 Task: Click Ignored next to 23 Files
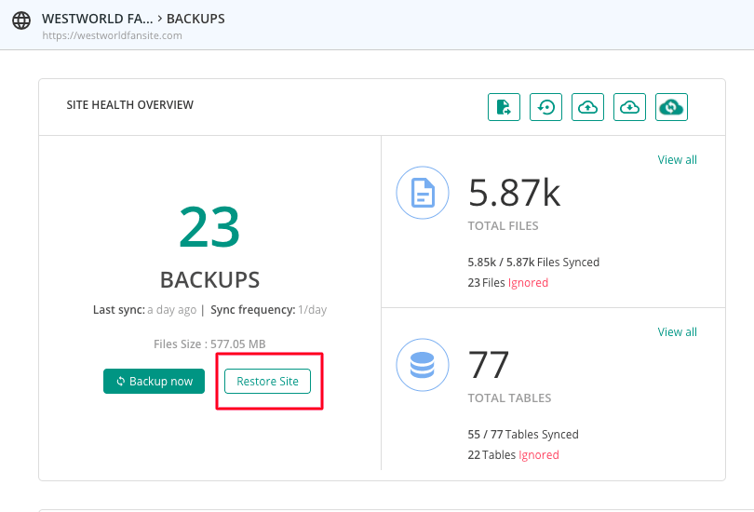528,283
